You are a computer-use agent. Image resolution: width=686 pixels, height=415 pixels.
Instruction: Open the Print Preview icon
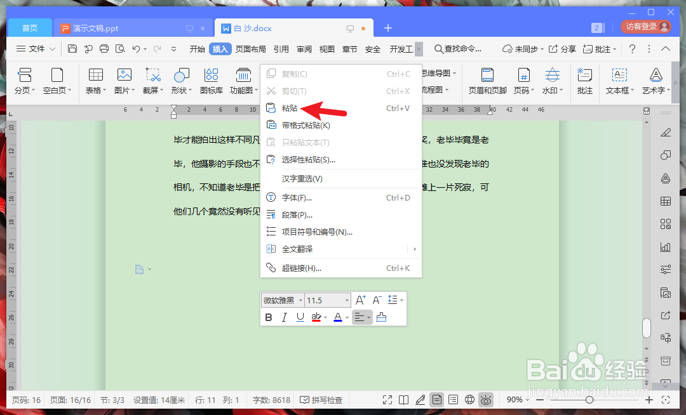click(120, 48)
